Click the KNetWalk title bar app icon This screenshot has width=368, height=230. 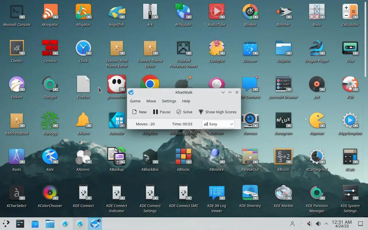(131, 92)
